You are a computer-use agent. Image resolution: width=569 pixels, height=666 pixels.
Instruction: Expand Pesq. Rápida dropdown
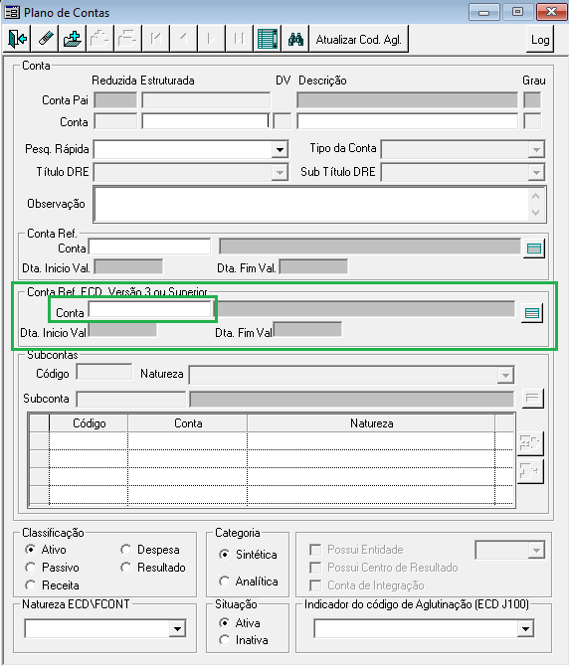[280, 149]
